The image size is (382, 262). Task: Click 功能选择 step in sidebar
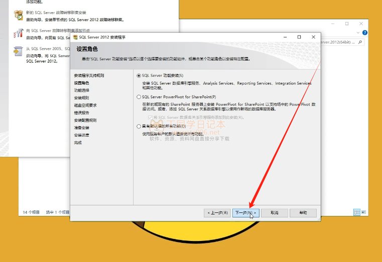pos(82,90)
